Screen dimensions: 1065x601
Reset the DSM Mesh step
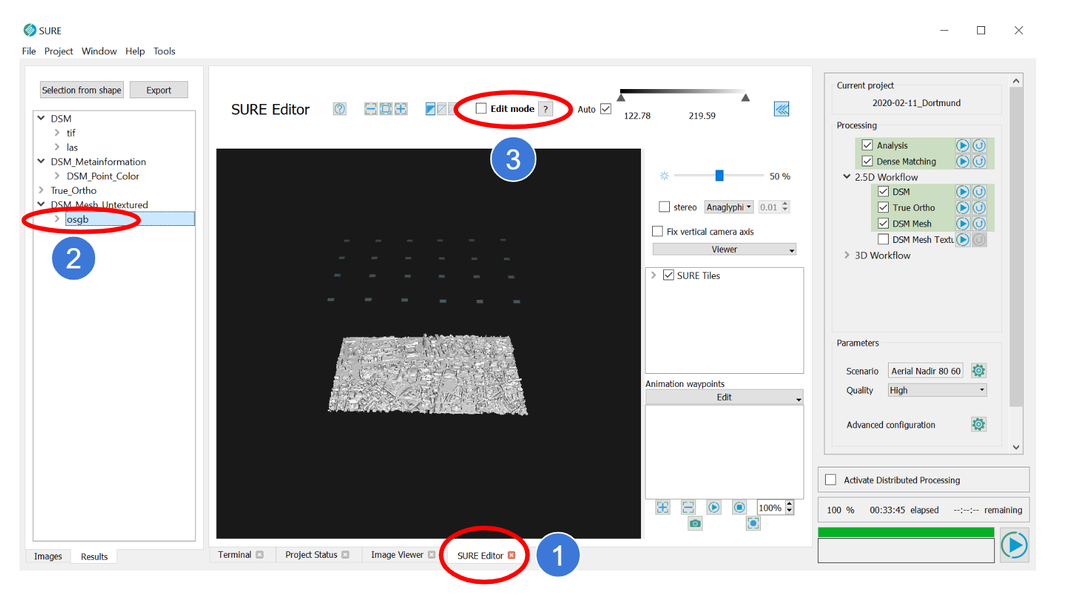click(x=979, y=223)
